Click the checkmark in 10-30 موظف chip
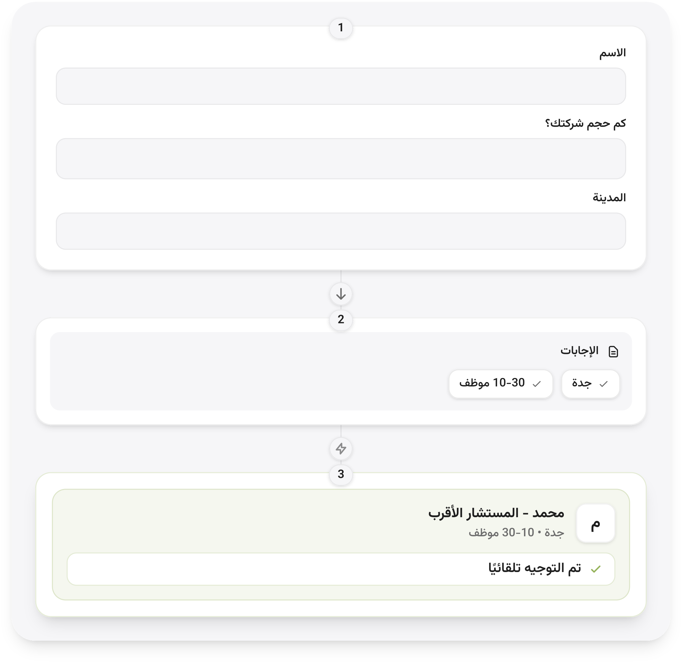The width and height of the screenshot is (682, 662). [537, 384]
